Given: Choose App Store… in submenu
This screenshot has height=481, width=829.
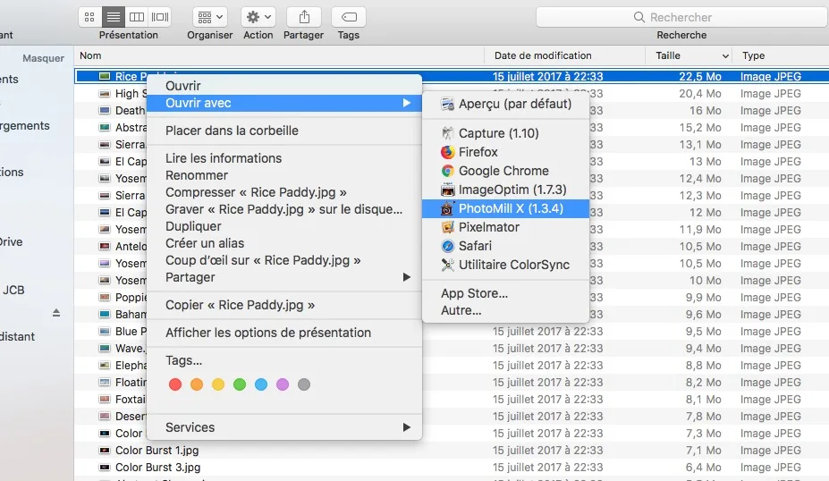Looking at the screenshot, I should (x=506, y=293).
